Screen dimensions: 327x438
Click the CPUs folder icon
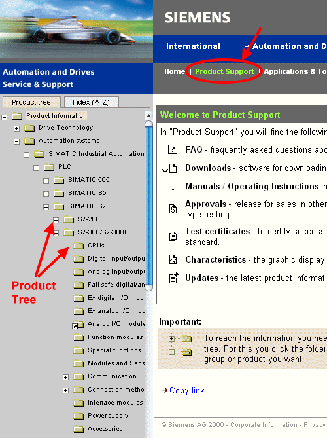click(x=78, y=246)
